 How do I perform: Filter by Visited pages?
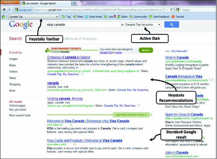click(x=17, y=106)
